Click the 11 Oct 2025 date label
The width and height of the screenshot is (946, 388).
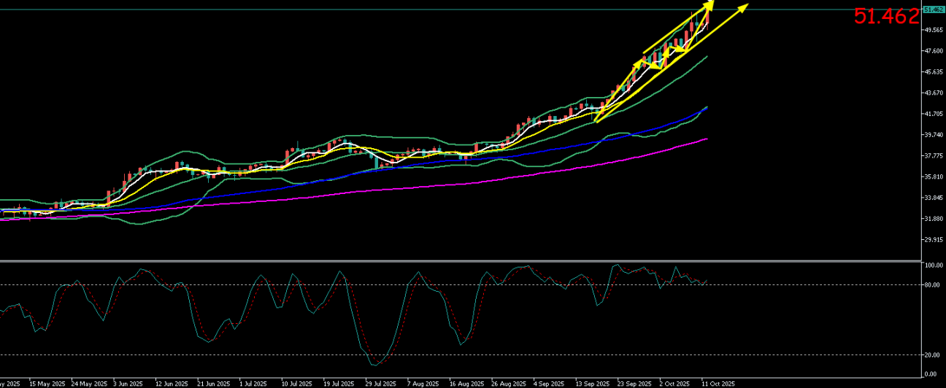coord(718,383)
